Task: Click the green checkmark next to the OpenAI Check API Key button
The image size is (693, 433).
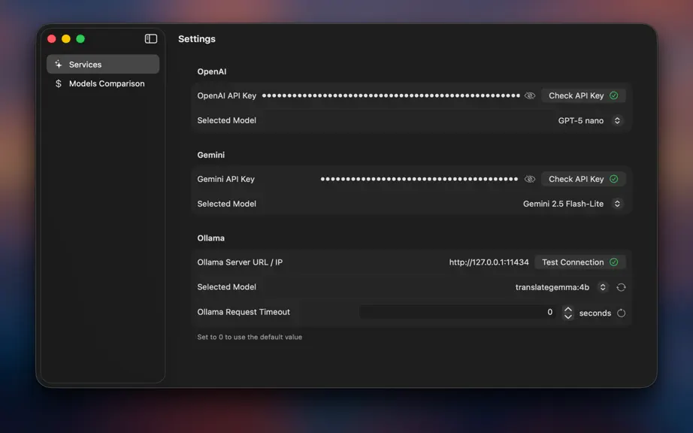Action: [613, 96]
